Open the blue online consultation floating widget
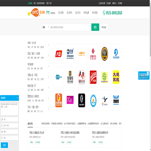 [144, 75]
